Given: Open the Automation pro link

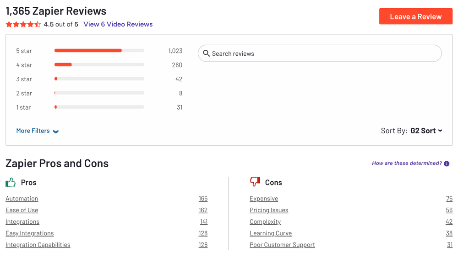Looking at the screenshot, I should 22,199.
